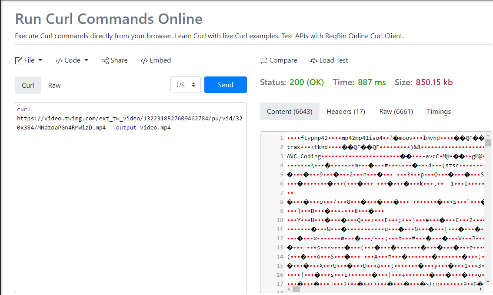
Task: Click the Embed brackets icon
Action: tap(144, 61)
